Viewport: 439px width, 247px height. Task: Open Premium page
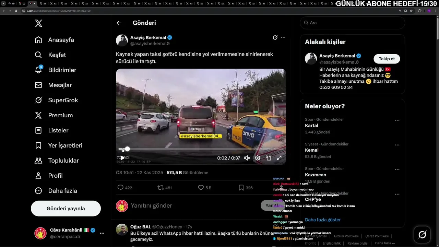(54, 115)
